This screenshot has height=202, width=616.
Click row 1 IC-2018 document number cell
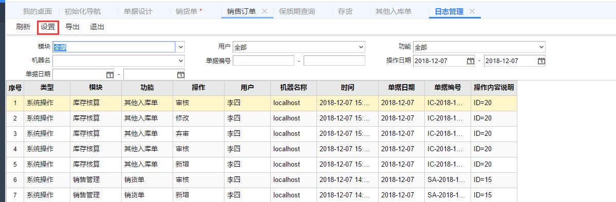click(448, 103)
